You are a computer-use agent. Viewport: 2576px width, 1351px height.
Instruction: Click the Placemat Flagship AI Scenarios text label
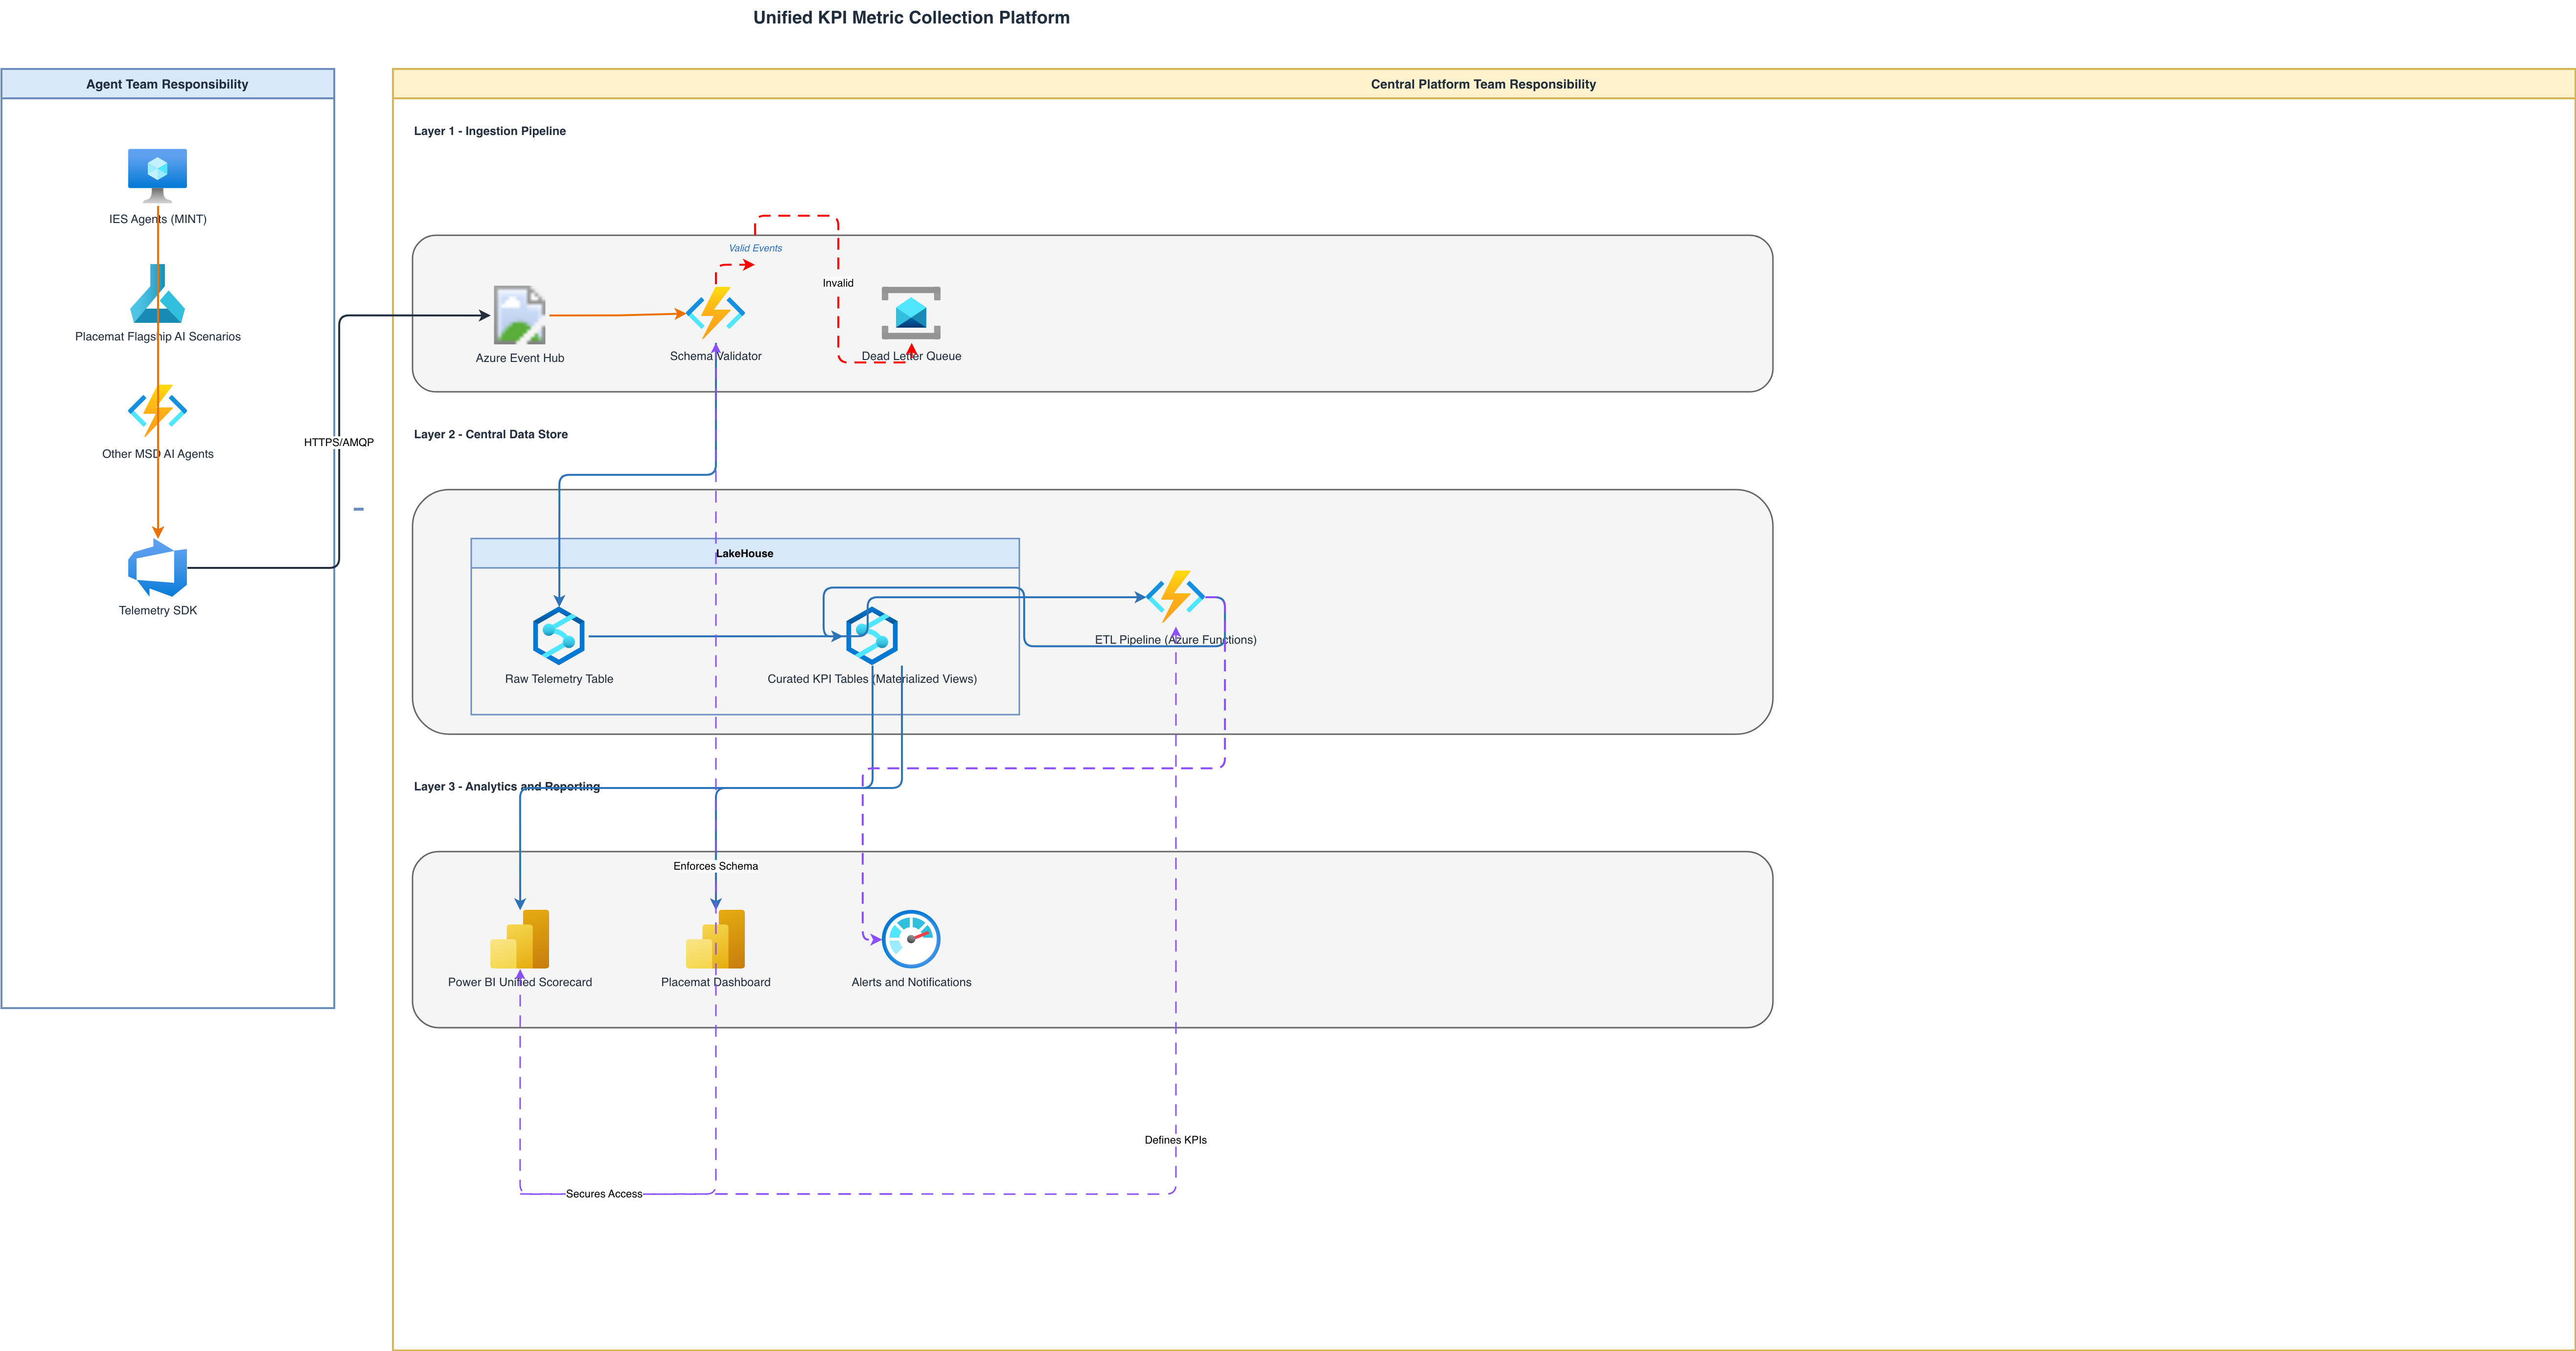click(x=158, y=337)
